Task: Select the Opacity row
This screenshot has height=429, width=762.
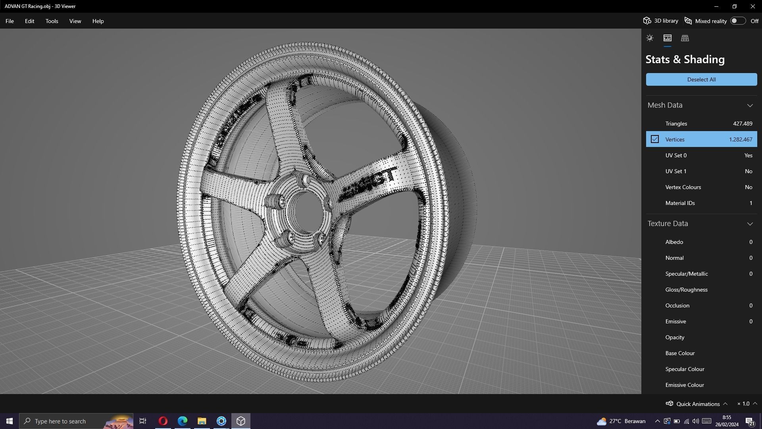Action: tap(701, 337)
